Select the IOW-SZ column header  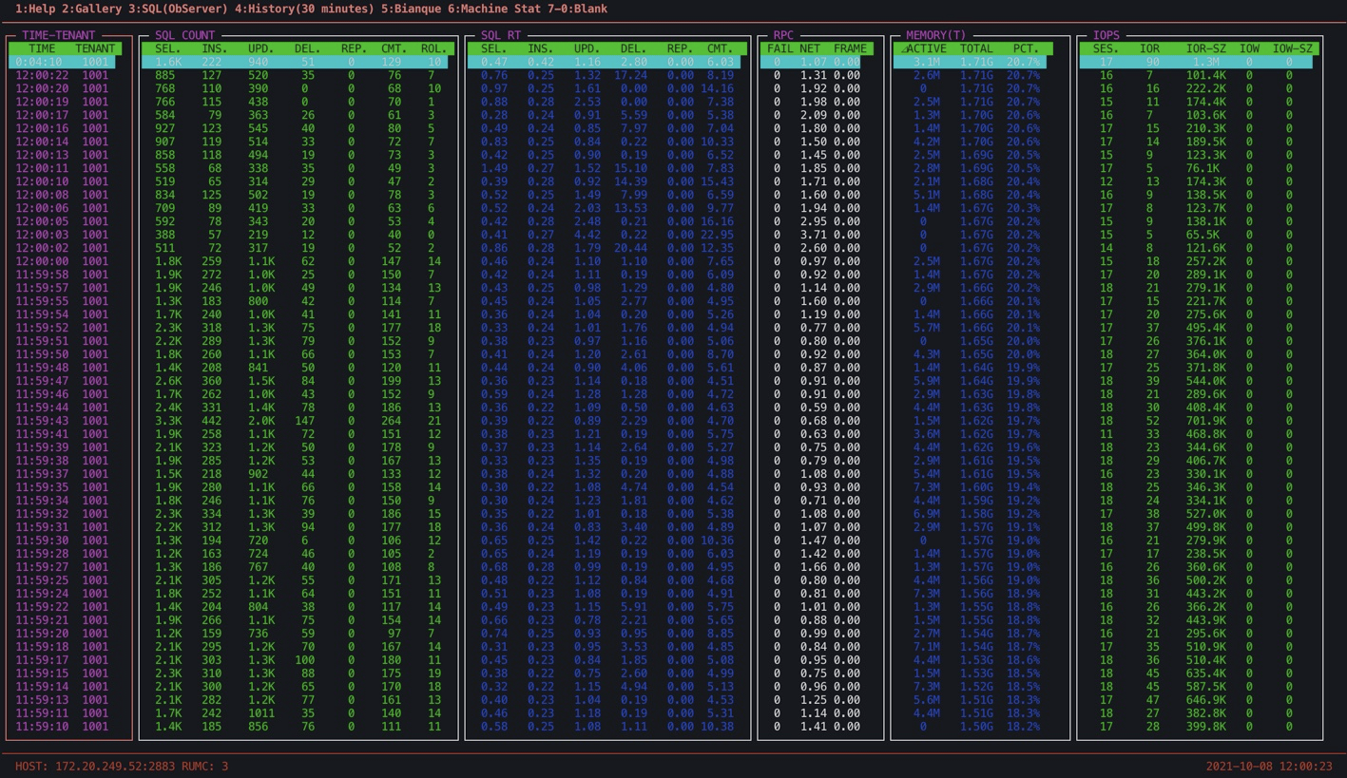point(1293,48)
